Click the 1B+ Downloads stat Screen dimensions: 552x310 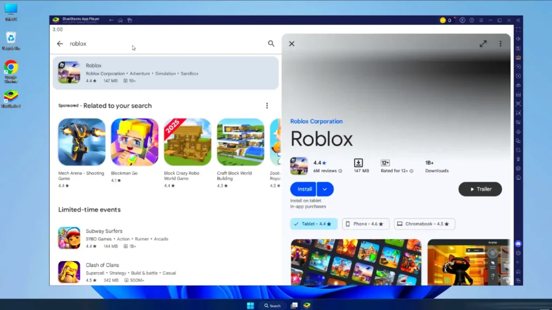(x=437, y=167)
